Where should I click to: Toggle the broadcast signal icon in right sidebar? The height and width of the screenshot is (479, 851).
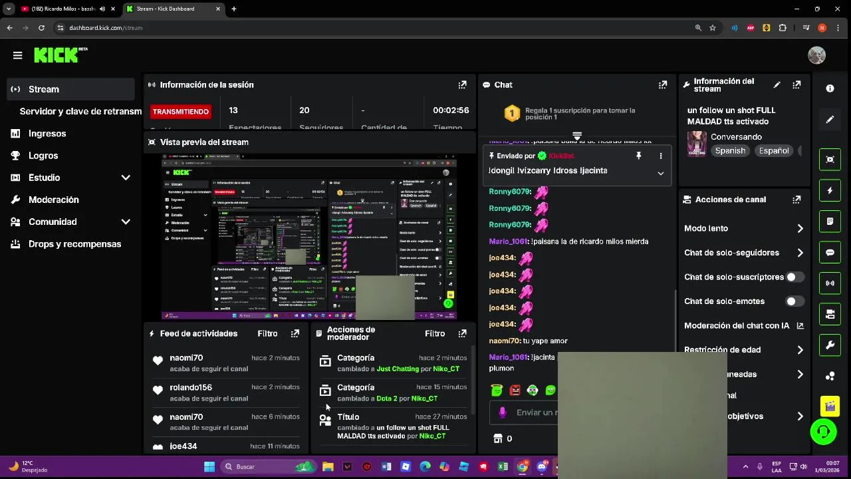pyautogui.click(x=830, y=283)
